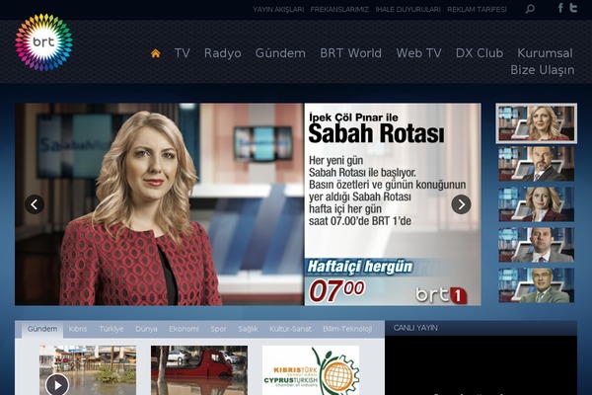
Task: Open the Bize Ulaşın menu
Action: 542,70
